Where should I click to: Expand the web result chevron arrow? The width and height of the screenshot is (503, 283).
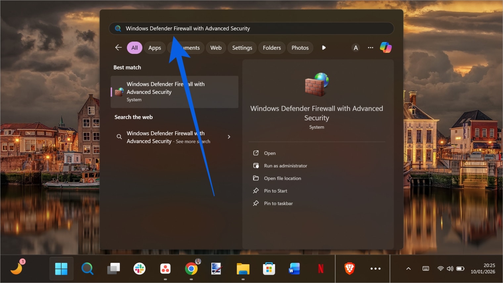[x=229, y=137]
